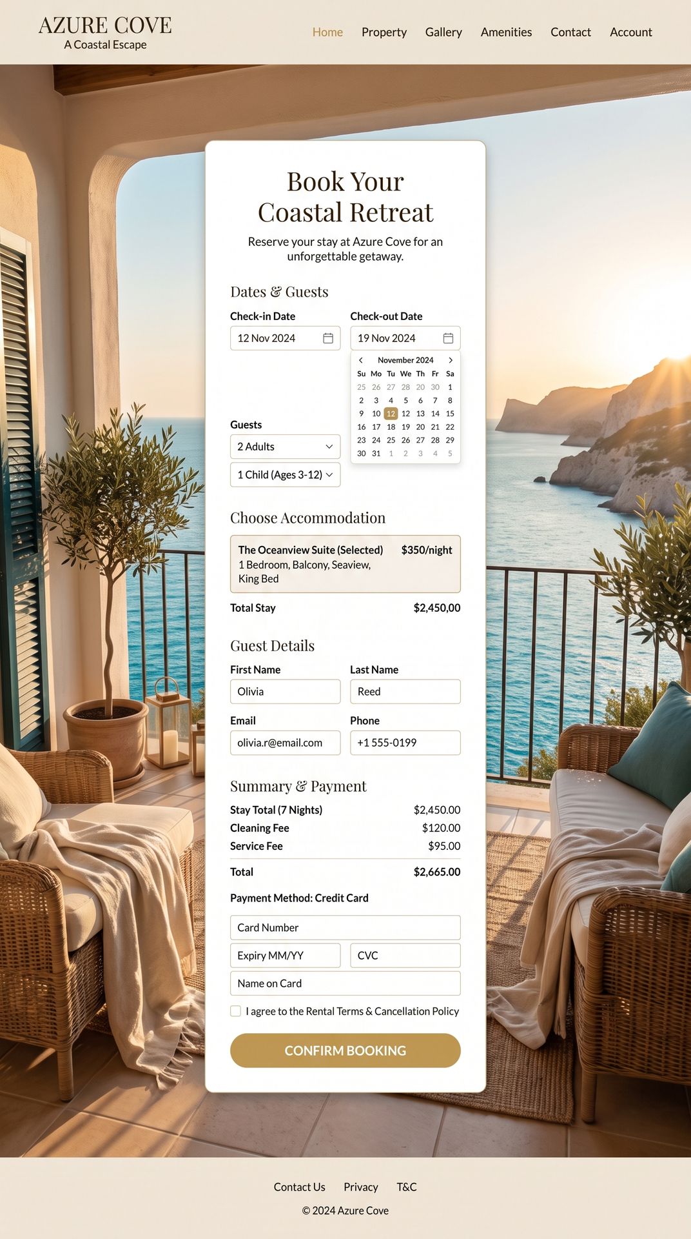
Task: Follow the Privacy footer link
Action: [x=361, y=1187]
